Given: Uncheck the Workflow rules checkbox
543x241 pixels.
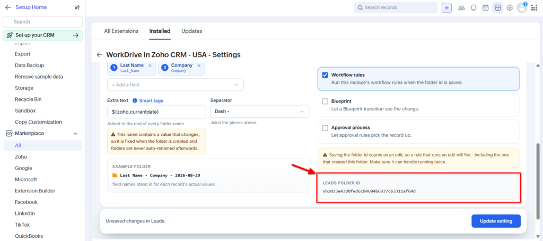Looking at the screenshot, I should pyautogui.click(x=325, y=75).
